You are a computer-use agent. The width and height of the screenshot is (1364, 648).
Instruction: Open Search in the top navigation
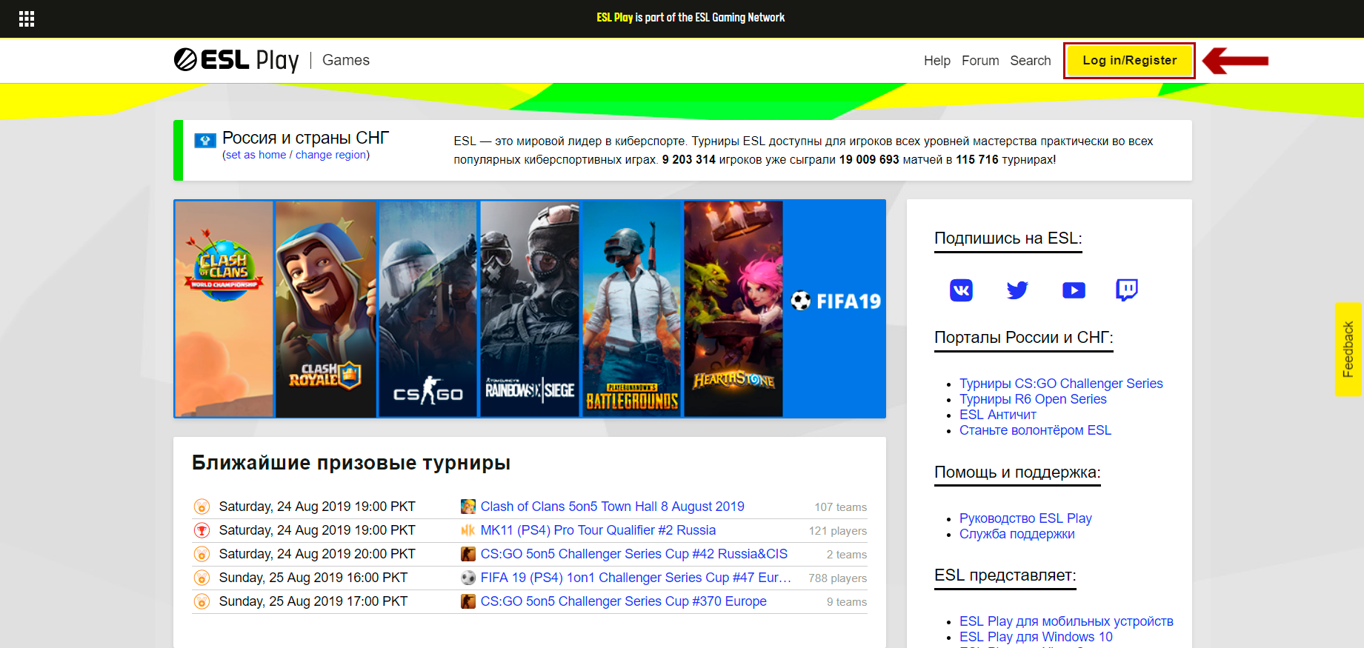pos(1031,61)
